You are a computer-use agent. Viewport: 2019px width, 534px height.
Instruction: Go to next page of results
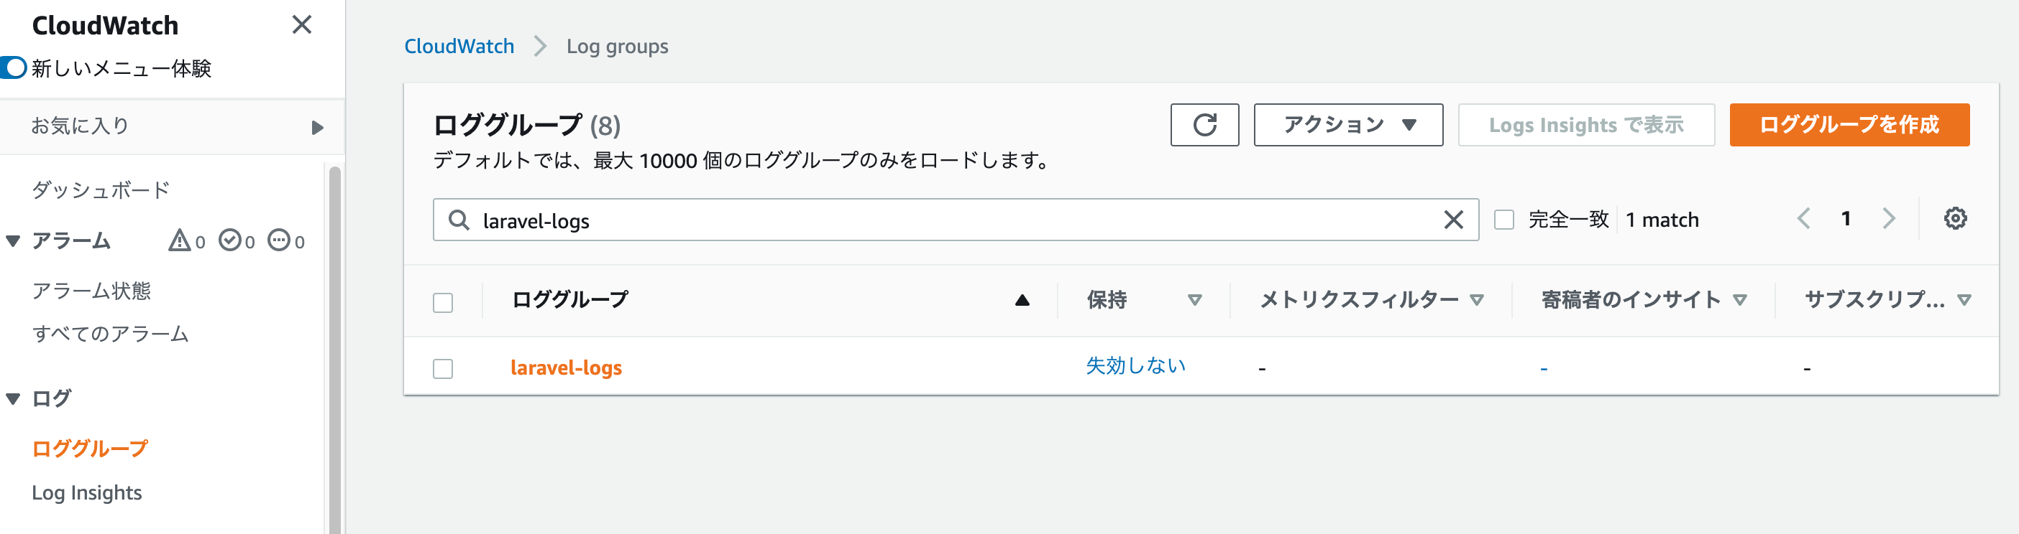(1889, 219)
